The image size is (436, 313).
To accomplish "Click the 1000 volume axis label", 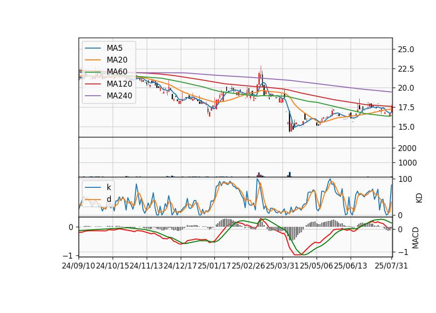I will (x=407, y=163).
